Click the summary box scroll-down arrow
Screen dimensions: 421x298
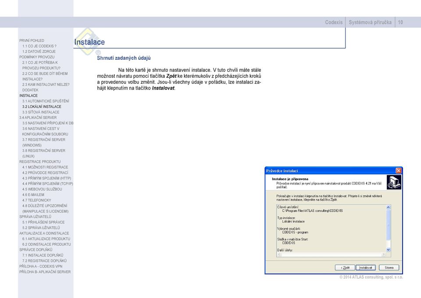388,250
